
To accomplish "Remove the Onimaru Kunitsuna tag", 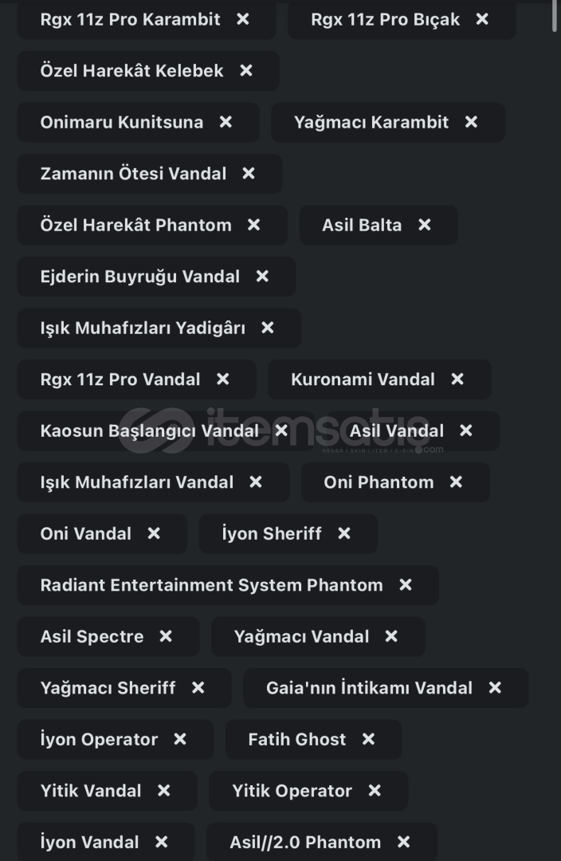I will coord(226,122).
